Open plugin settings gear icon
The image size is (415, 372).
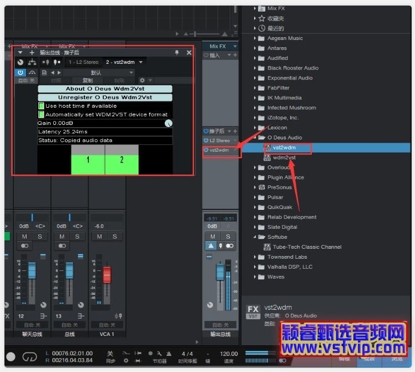pyautogui.click(x=143, y=80)
